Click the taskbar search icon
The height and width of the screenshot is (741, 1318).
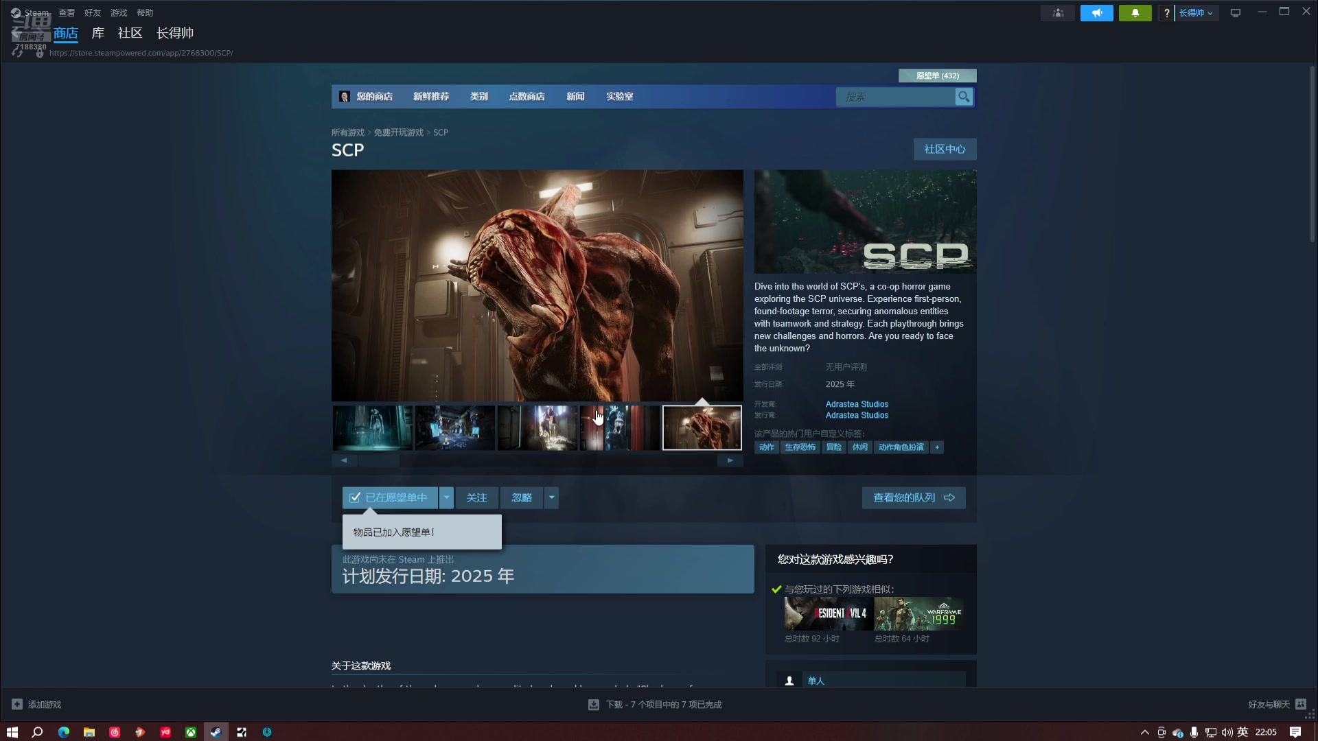[37, 732]
